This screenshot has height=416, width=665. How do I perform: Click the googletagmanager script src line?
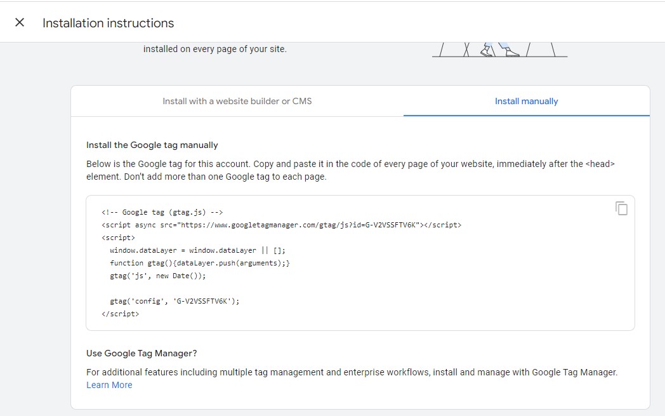click(281, 225)
